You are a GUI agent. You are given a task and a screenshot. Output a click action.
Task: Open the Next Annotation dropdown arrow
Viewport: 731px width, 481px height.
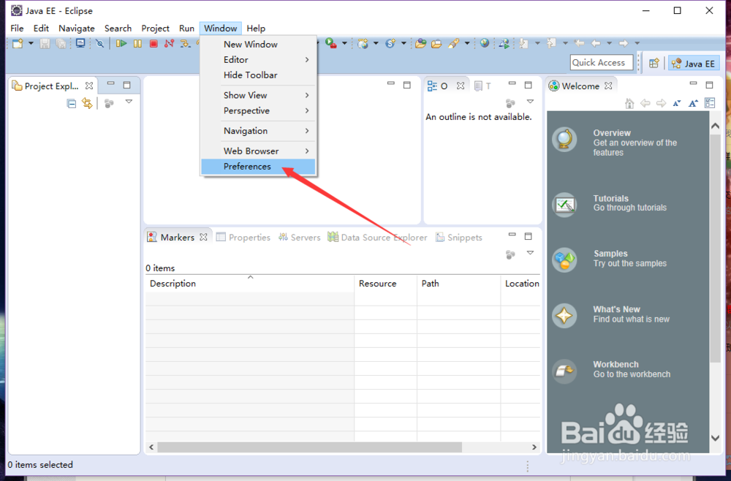537,43
